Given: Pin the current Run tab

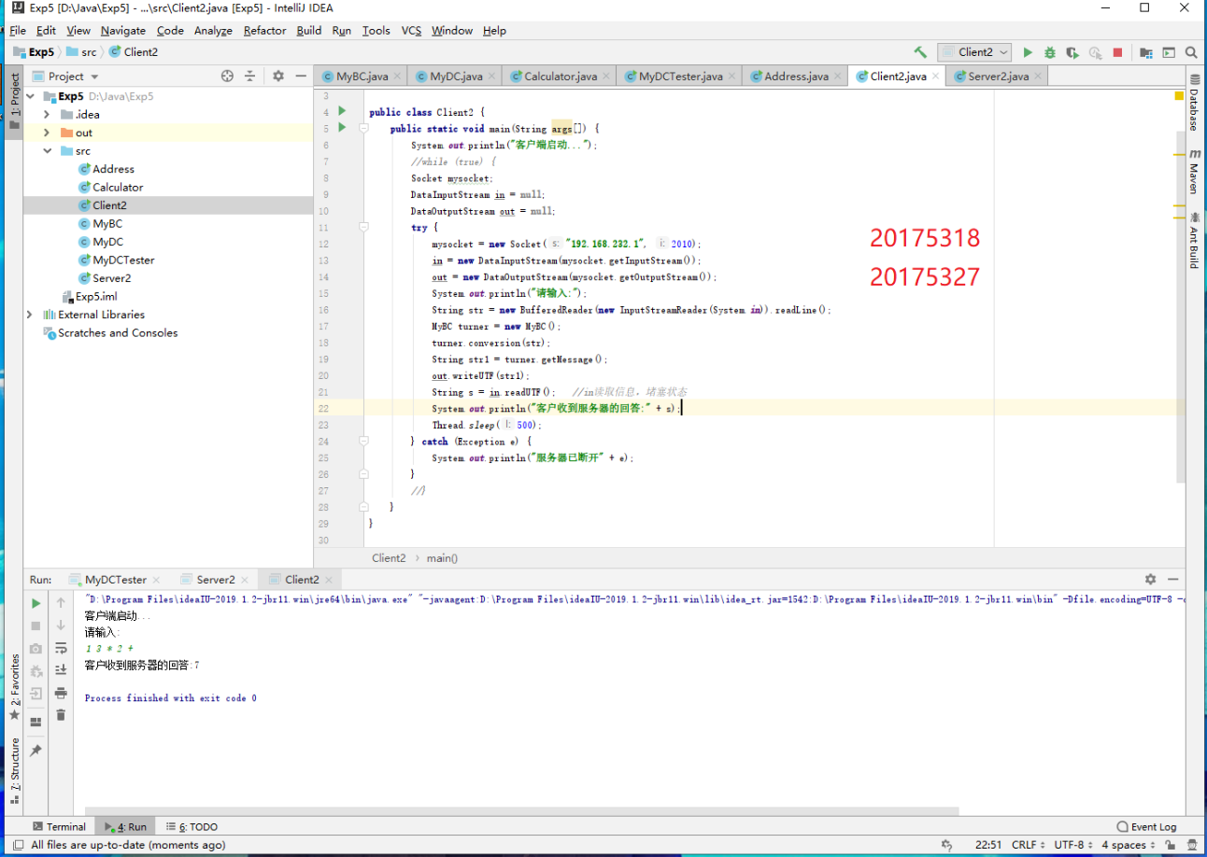Looking at the screenshot, I should click(36, 751).
